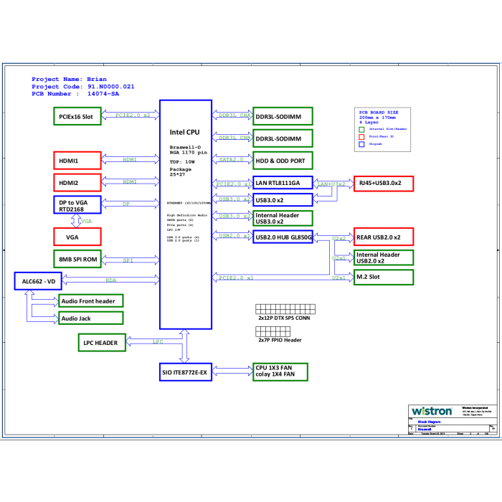Image resolution: width=502 pixels, height=502 pixels.
Task: Click the 'Block Diagram' title text
Action: point(429,422)
